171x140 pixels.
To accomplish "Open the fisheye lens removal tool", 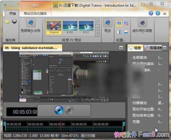I will tap(31, 23).
